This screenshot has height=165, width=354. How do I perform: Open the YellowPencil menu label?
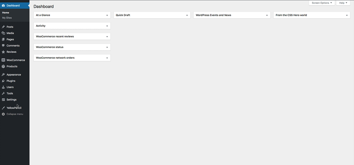point(14,108)
